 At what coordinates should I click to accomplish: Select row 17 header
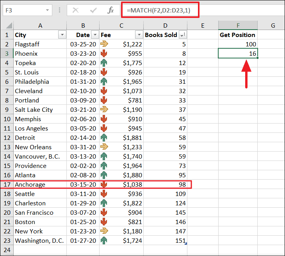pos(7,185)
